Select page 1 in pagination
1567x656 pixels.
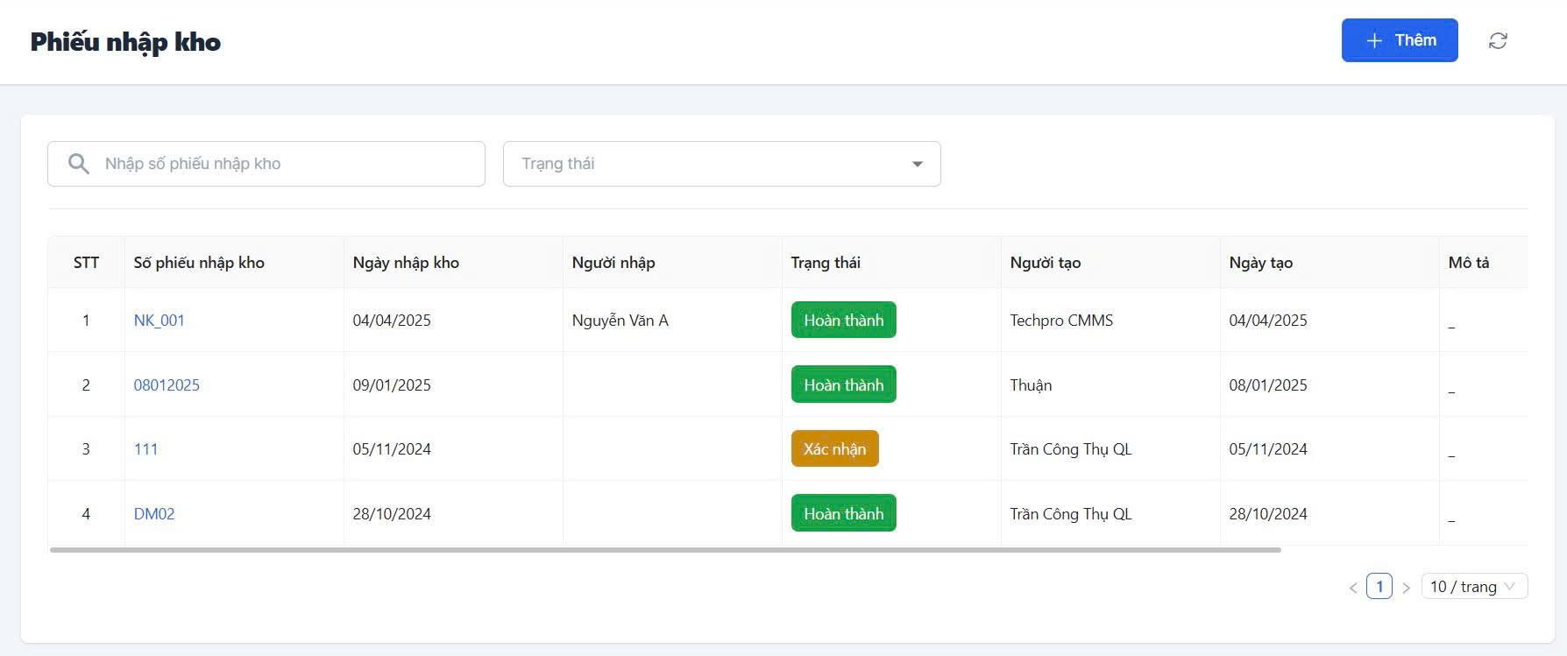(1379, 587)
